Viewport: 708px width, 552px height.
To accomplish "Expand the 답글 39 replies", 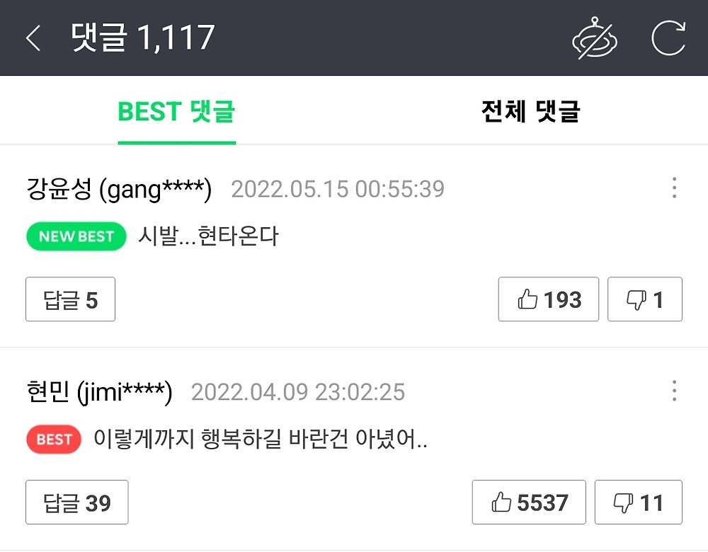I will (76, 502).
